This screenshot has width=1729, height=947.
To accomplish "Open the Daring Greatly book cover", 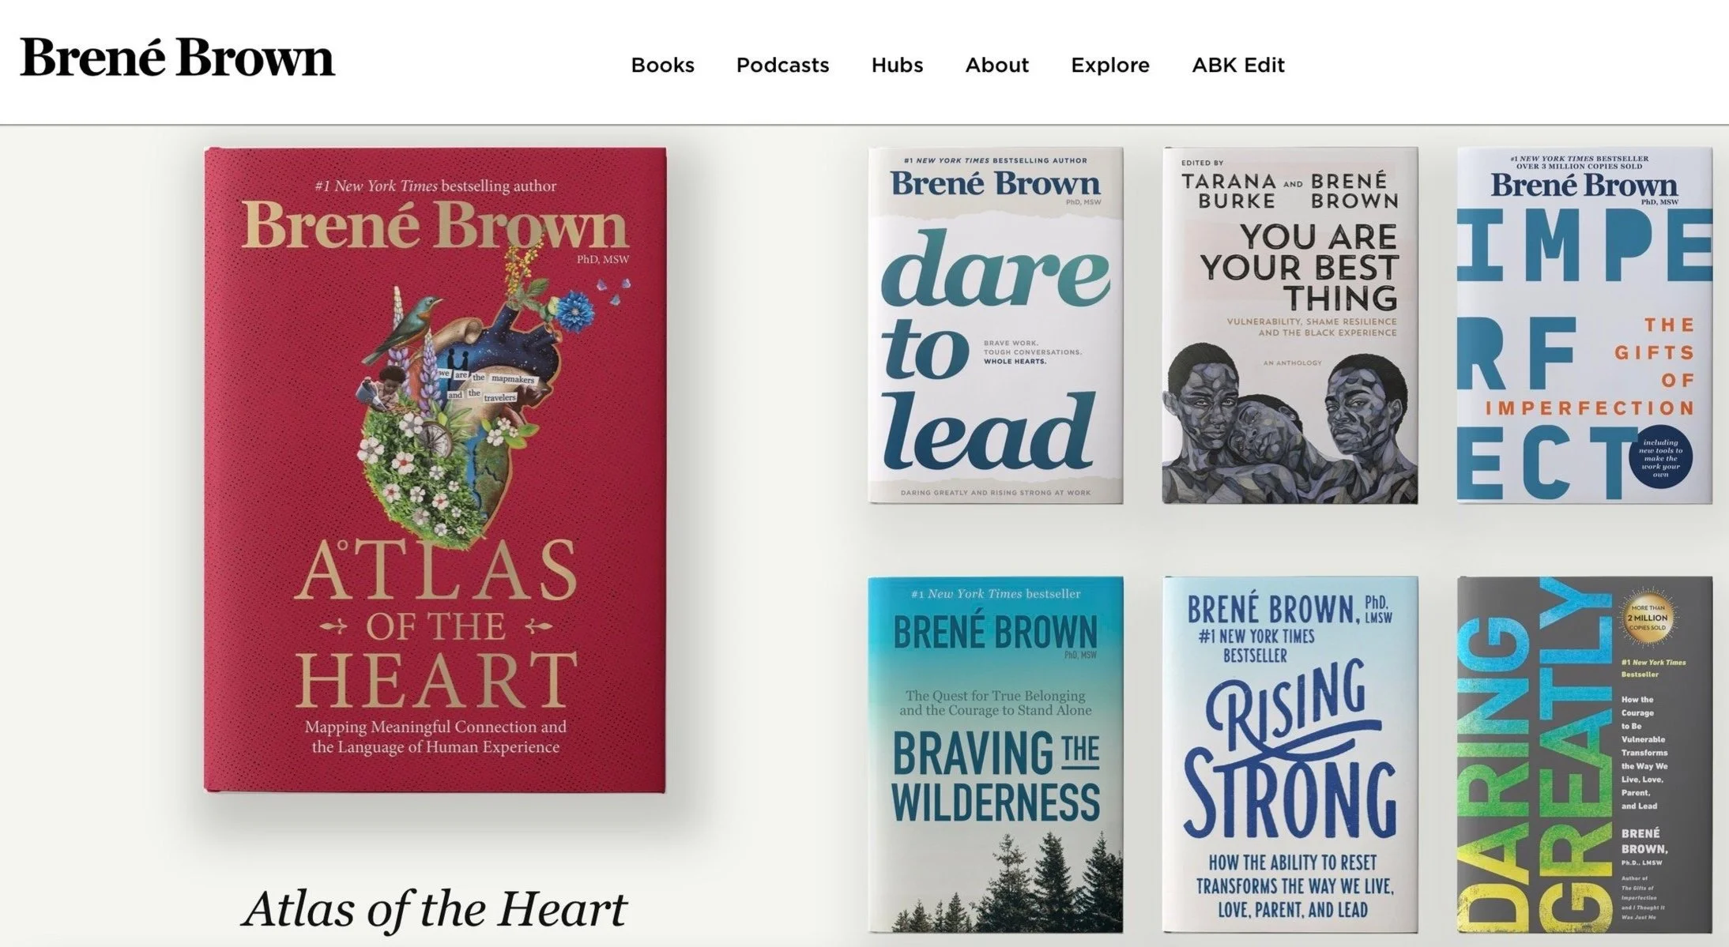I will pyautogui.click(x=1584, y=754).
